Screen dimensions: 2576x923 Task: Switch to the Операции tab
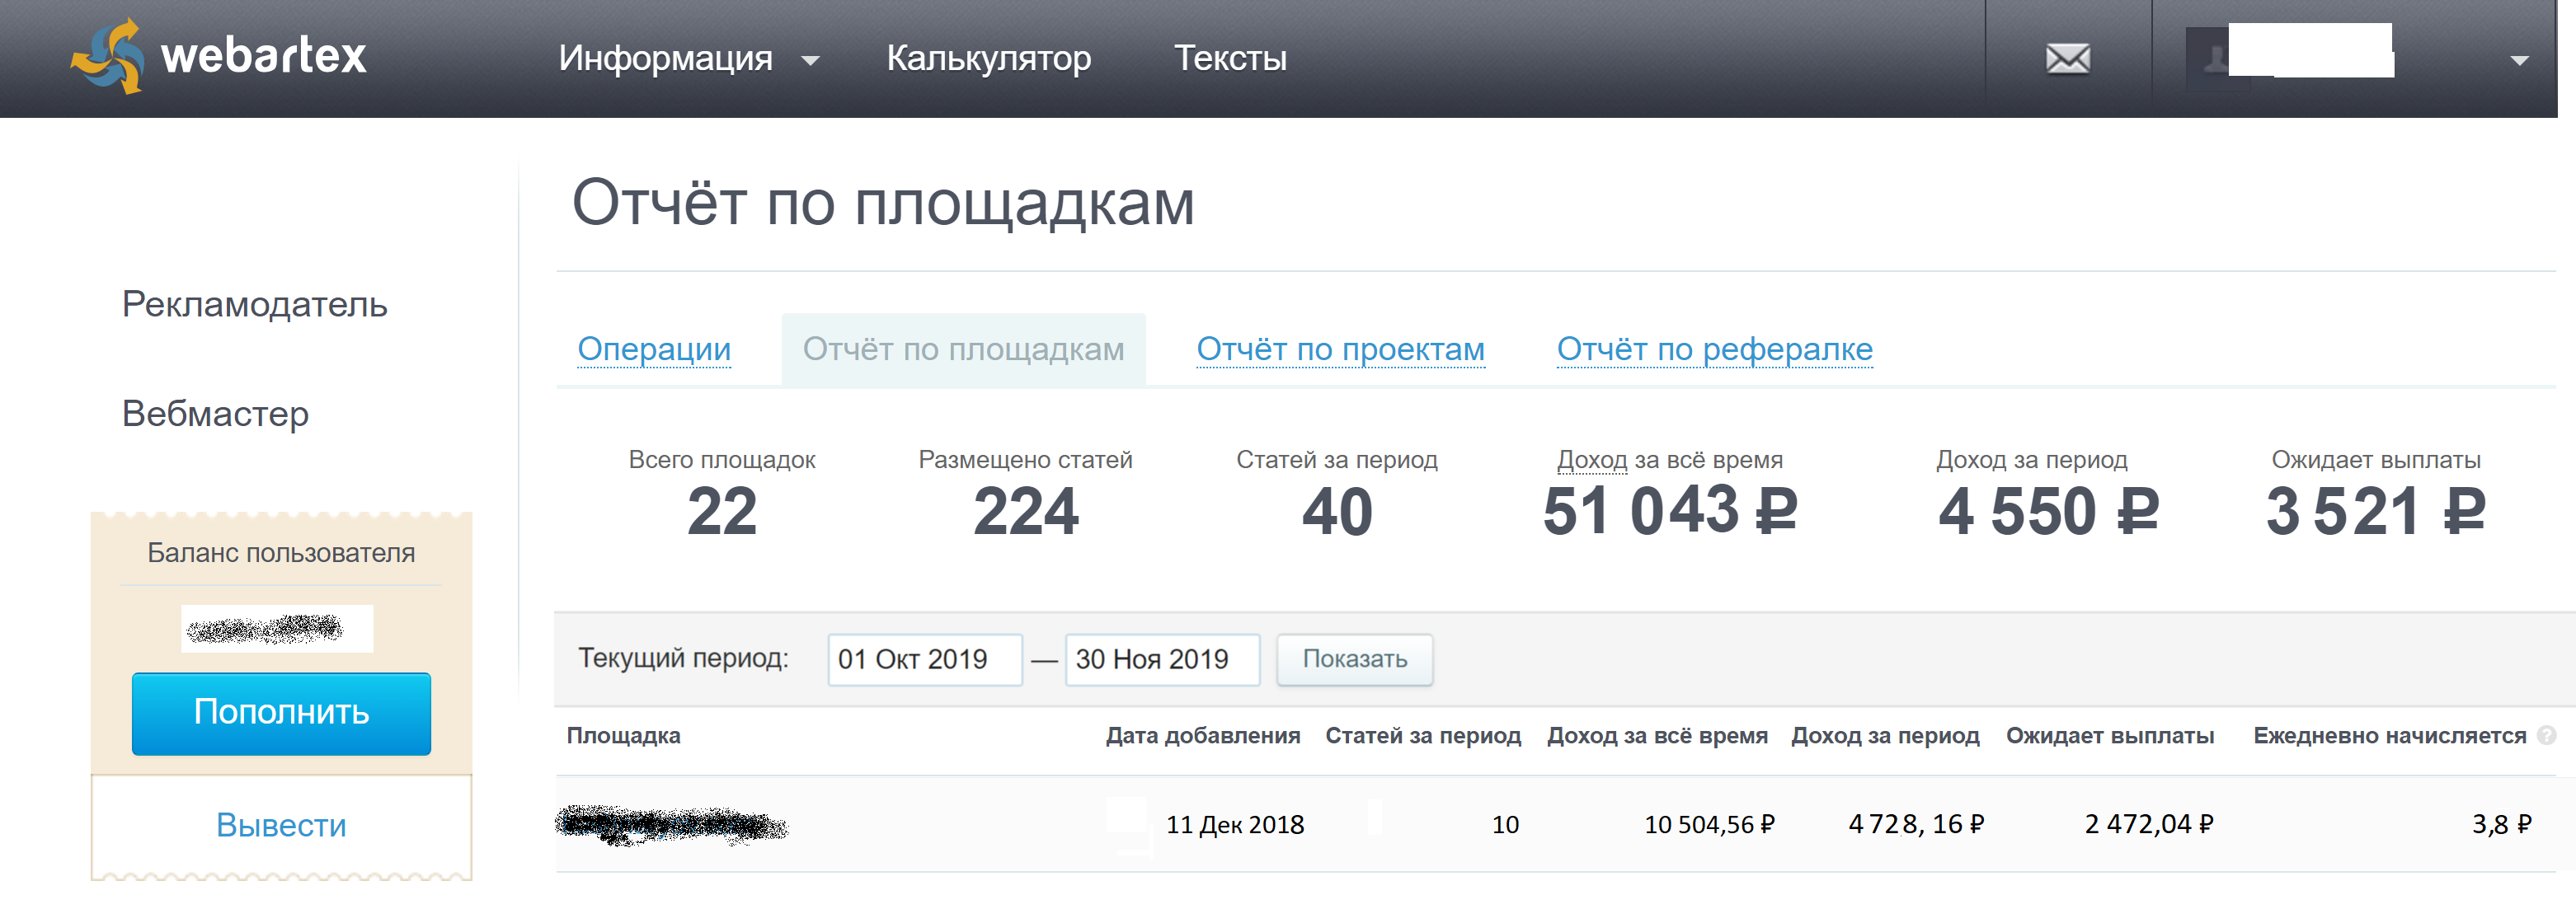click(x=654, y=349)
